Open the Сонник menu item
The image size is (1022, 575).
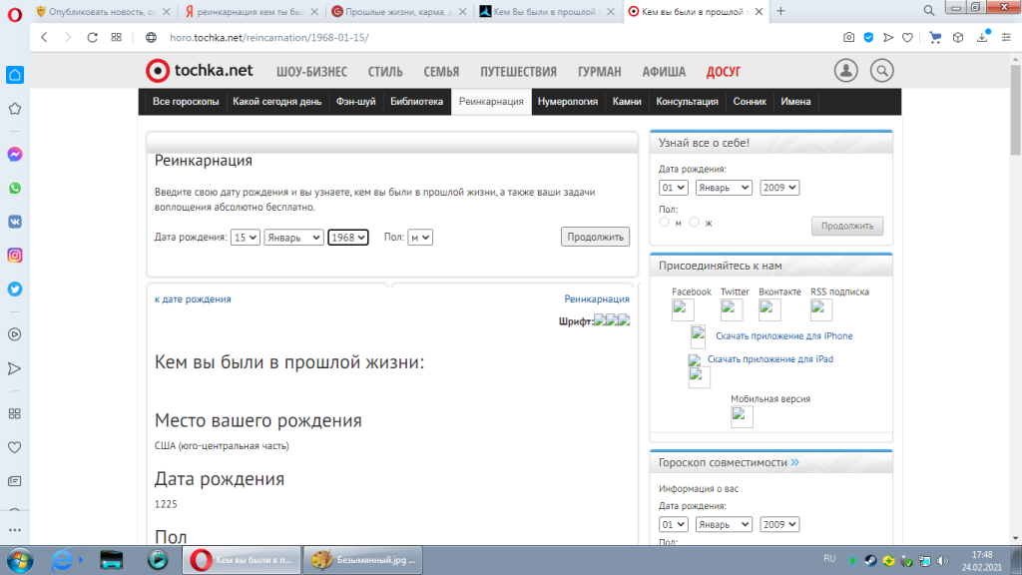[750, 102]
